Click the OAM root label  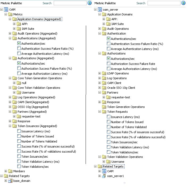pos(12,10)
